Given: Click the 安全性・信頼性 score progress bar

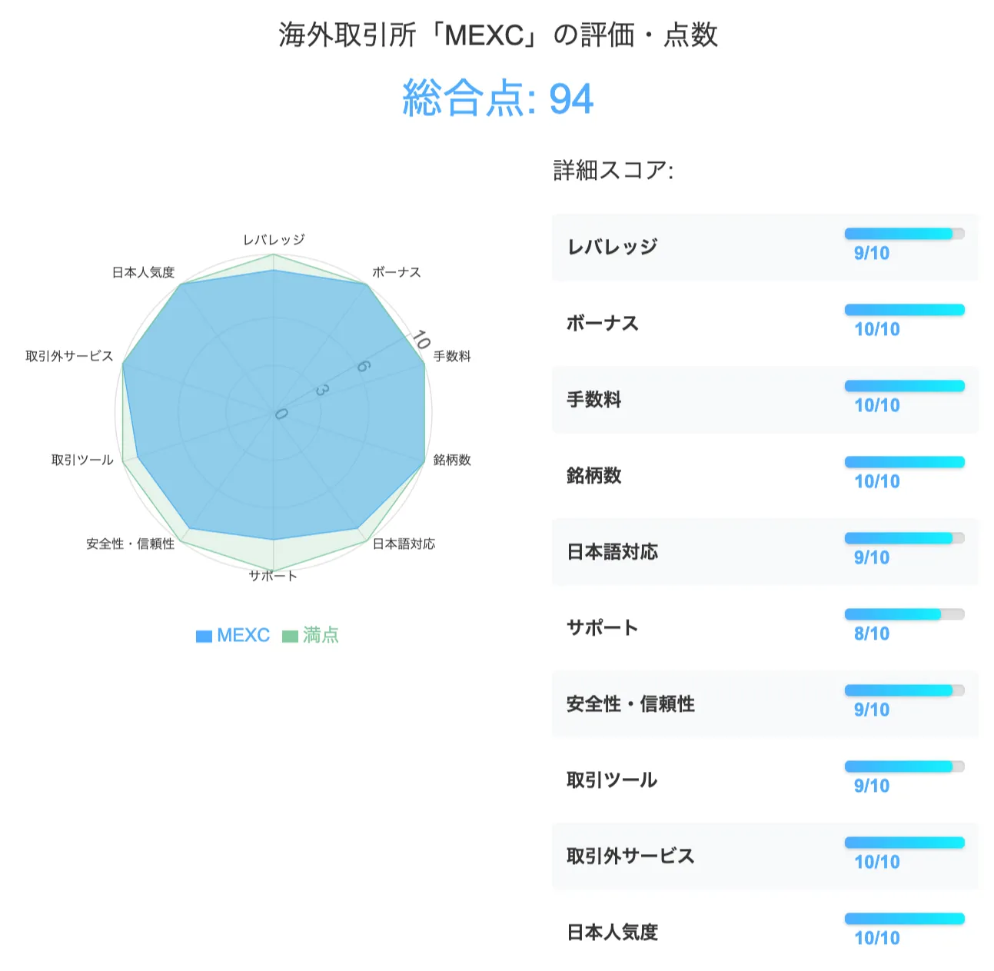Looking at the screenshot, I should (904, 690).
